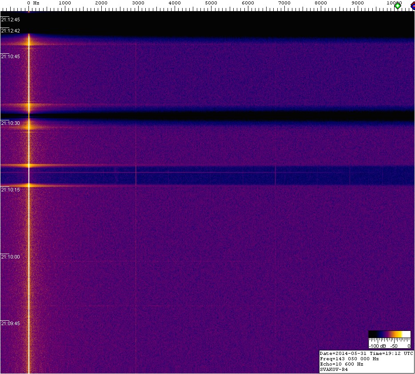
Task: Click the 0 Hz label on frequency ruler
Action: (x=33, y=3)
